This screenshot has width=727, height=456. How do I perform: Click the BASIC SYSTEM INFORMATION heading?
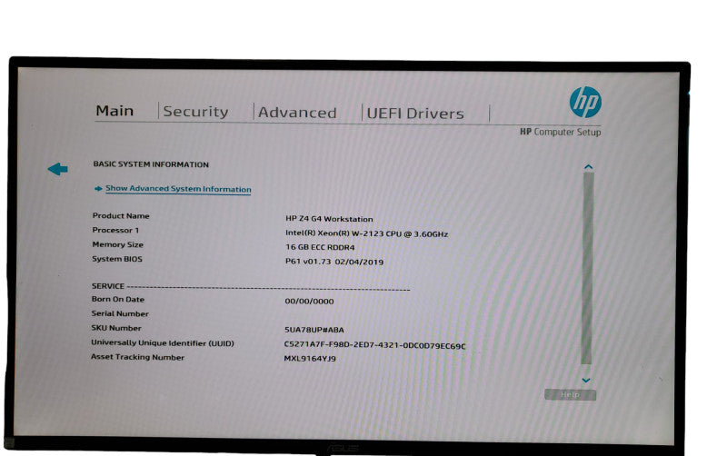(x=151, y=164)
